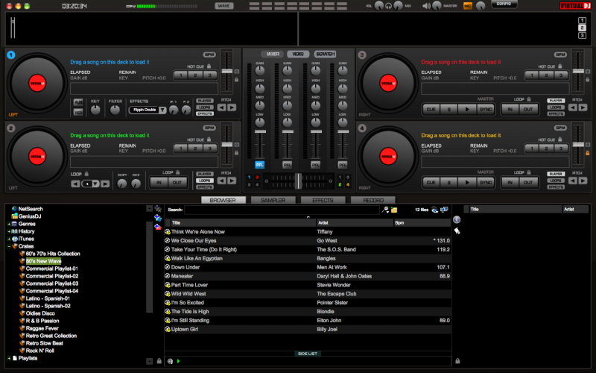The height and width of the screenshot is (373, 596).
Task: Toggle PFL on mixer channel 2
Action: tap(288, 165)
